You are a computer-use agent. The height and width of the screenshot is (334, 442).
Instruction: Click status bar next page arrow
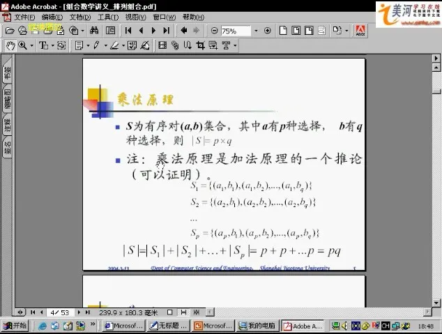click(79, 312)
